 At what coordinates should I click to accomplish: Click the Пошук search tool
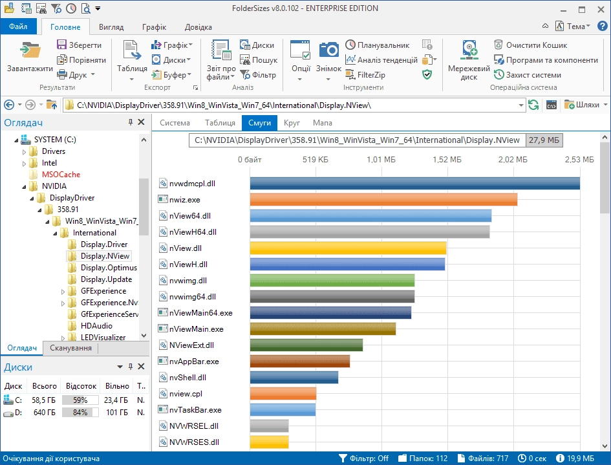(x=259, y=59)
